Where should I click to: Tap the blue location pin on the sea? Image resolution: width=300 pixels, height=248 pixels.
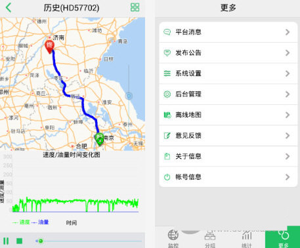click(129, 96)
